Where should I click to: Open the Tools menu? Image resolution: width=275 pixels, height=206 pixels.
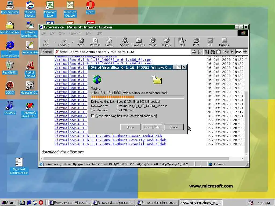pos(89,33)
